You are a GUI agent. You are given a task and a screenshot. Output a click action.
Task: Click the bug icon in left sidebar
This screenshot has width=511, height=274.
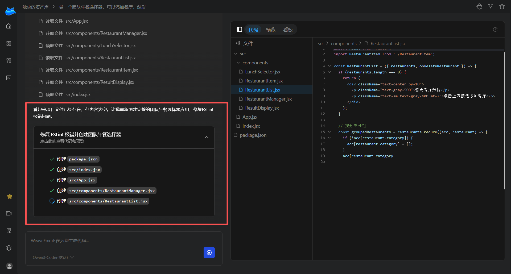pos(9,248)
